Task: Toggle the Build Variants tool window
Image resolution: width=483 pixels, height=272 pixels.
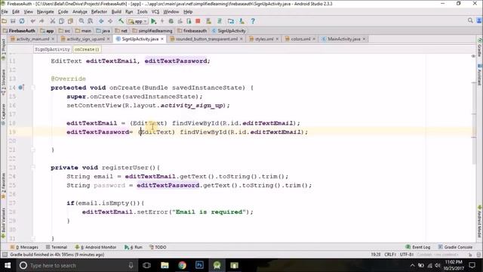Action: tap(3, 224)
